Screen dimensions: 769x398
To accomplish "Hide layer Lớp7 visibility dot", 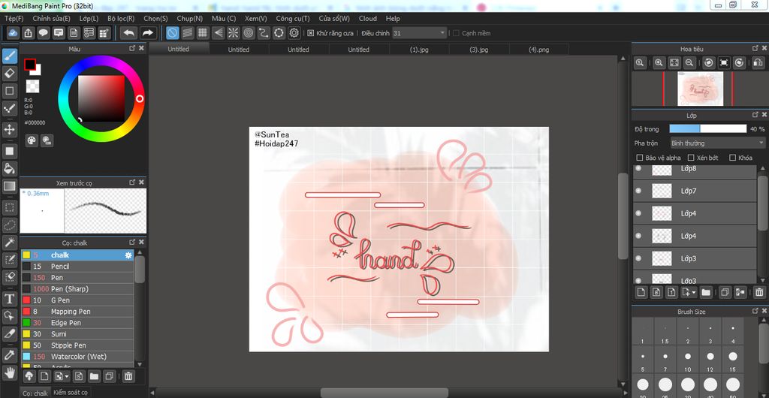I will 638,191.
